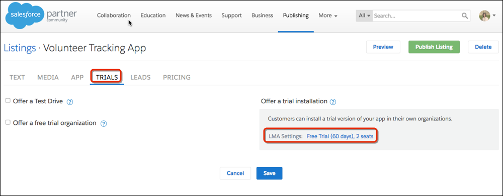Expand the user profile menu arrow
This screenshot has width=503, height=196.
click(494, 16)
